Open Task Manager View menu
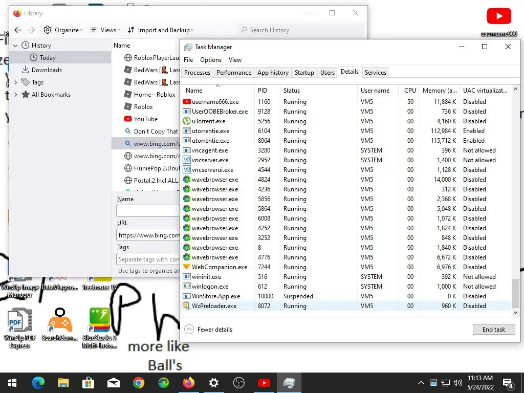Image resolution: width=524 pixels, height=393 pixels. (x=235, y=60)
